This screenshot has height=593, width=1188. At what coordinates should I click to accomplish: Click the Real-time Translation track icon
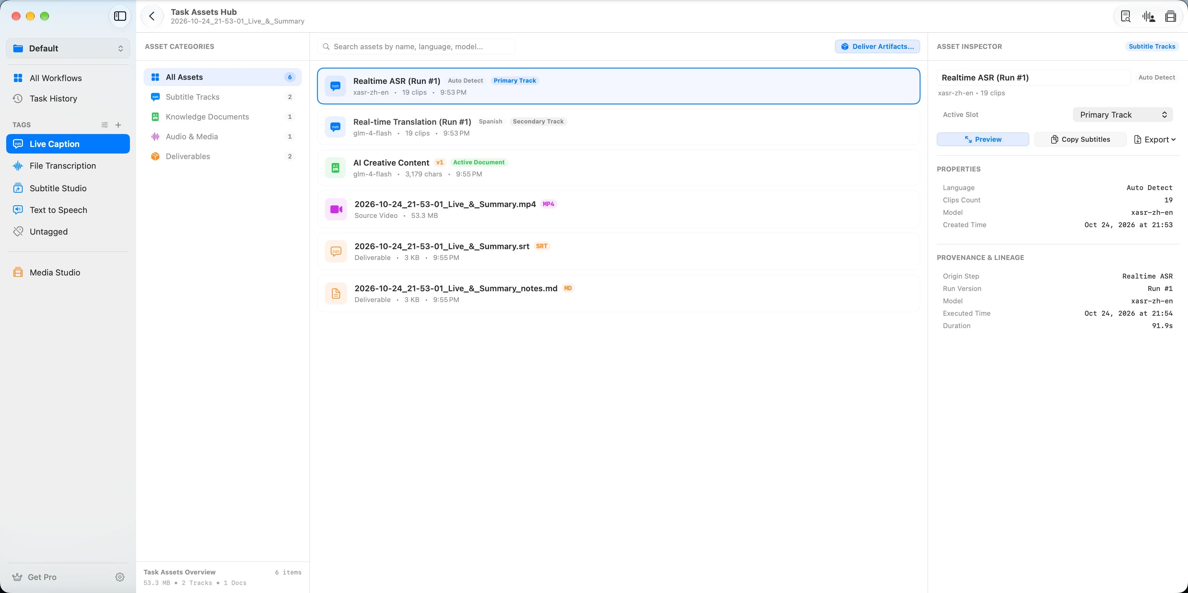[335, 127]
